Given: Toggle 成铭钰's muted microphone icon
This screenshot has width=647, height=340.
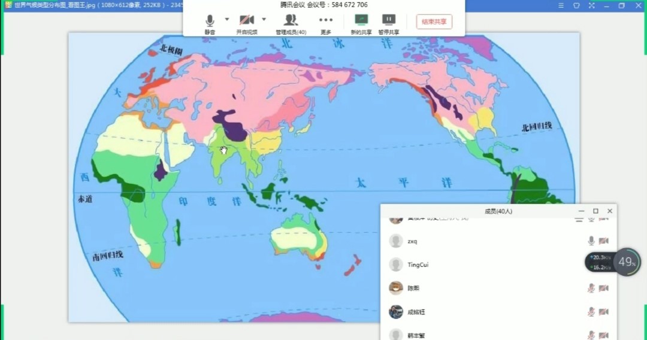Looking at the screenshot, I should [x=591, y=312].
